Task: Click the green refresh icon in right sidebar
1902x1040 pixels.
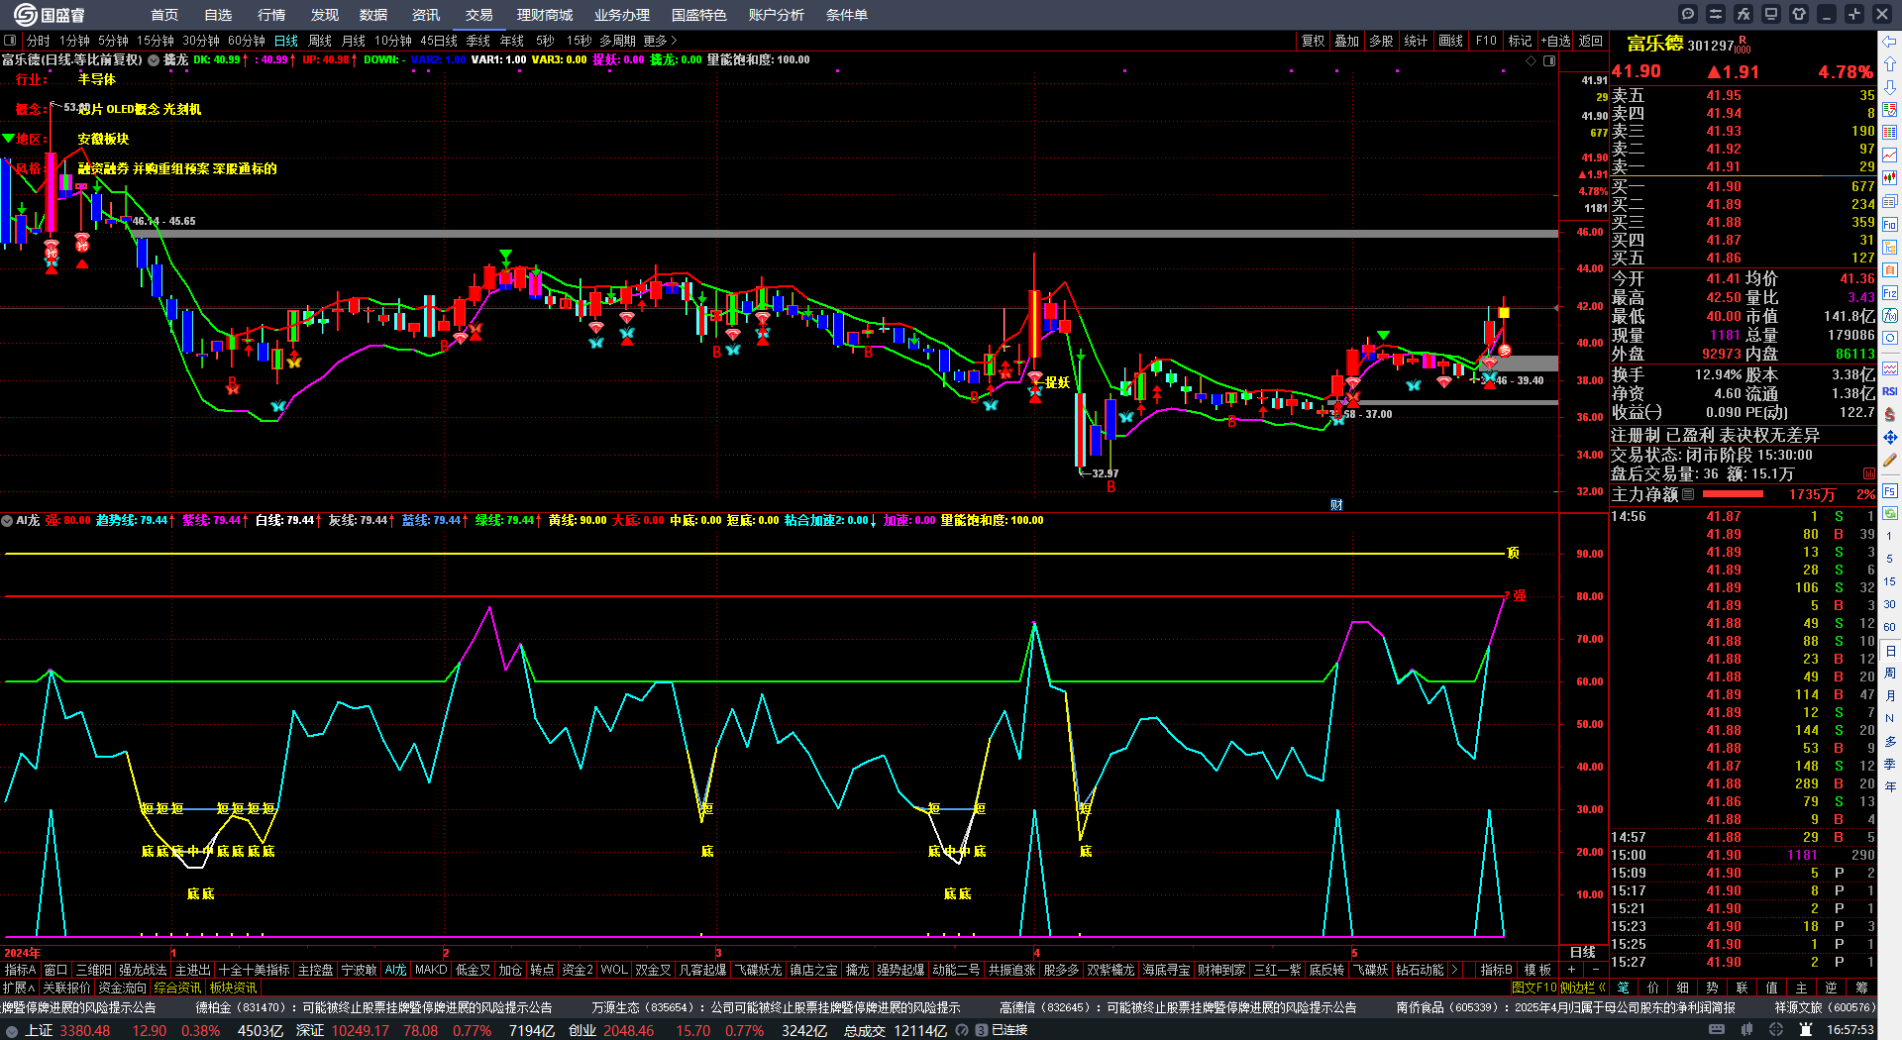Action: (x=1890, y=514)
